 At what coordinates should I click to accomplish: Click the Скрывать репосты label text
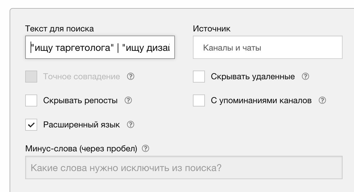(80, 100)
